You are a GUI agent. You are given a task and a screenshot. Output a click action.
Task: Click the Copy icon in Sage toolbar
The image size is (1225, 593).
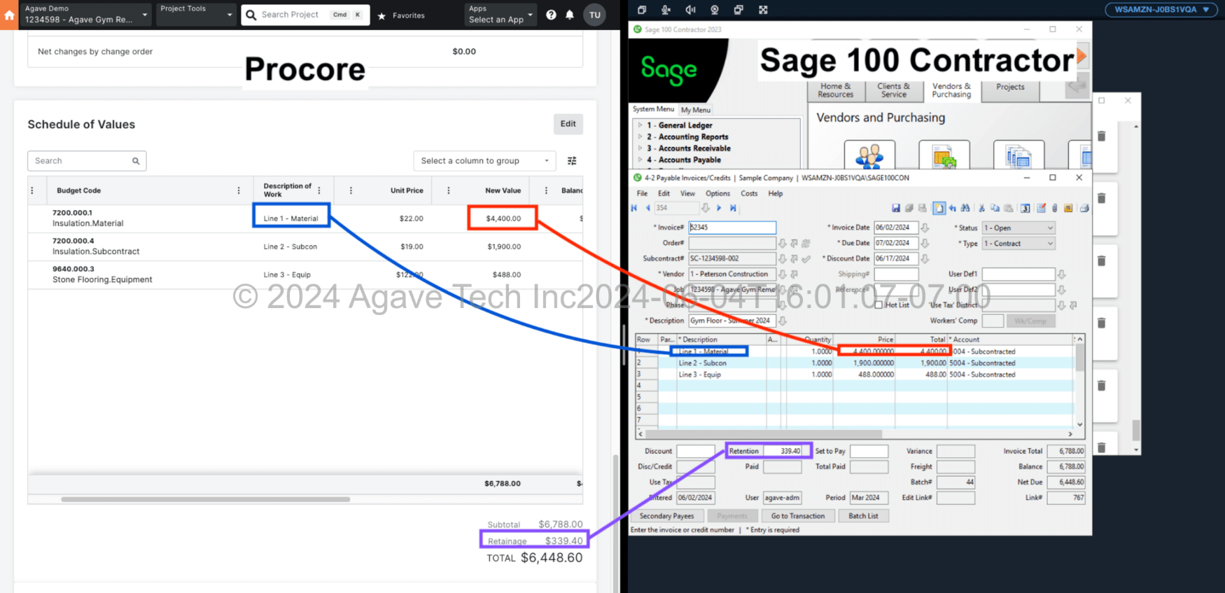pyautogui.click(x=995, y=208)
